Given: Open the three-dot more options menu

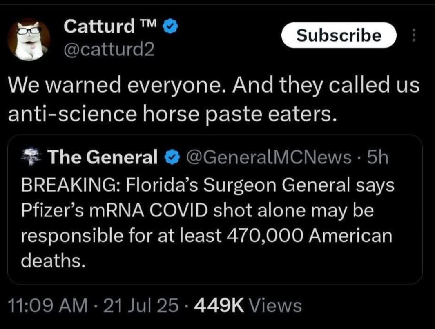Looking at the screenshot, I should pyautogui.click(x=413, y=35).
